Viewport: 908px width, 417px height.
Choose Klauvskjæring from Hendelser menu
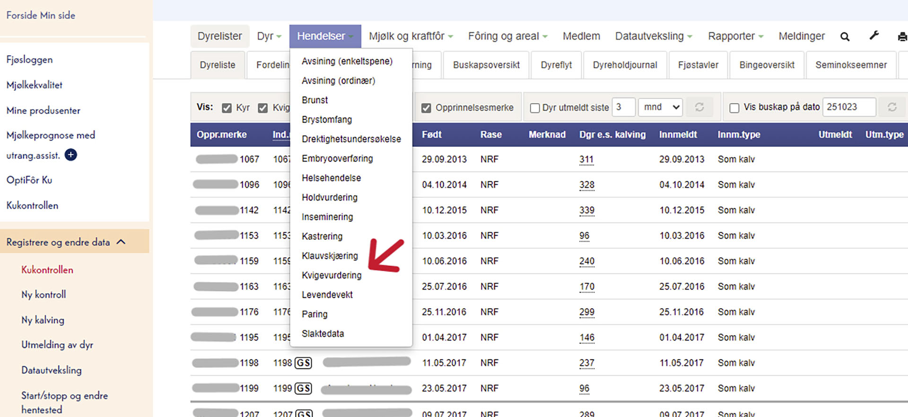pos(330,255)
